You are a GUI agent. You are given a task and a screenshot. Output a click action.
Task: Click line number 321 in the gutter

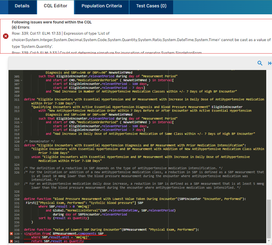(17, 145)
